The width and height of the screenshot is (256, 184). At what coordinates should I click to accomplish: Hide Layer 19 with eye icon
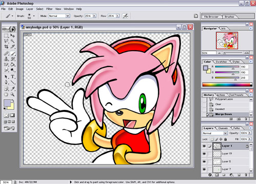[x=204, y=154]
